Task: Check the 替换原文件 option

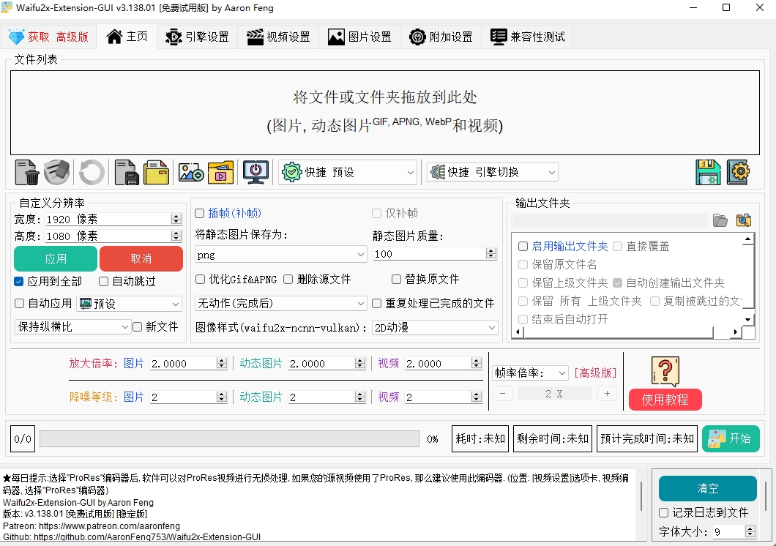Action: (x=396, y=279)
